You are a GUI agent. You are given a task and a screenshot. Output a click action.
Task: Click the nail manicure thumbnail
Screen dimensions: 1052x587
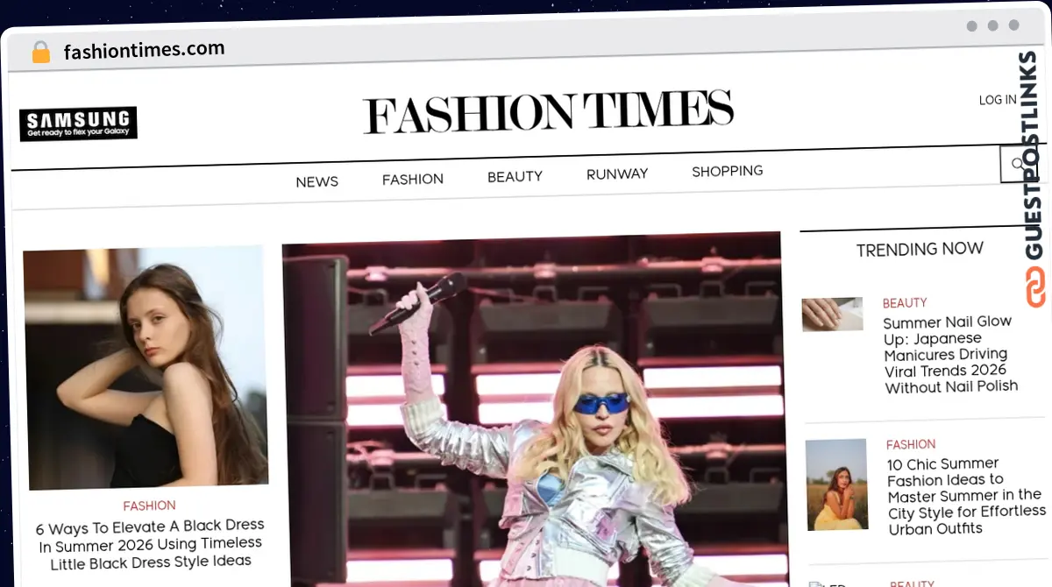pyautogui.click(x=833, y=315)
